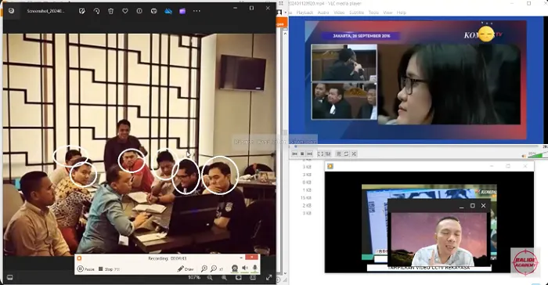
Task: Mark the photo as favorite with heart
Action: [x=125, y=11]
